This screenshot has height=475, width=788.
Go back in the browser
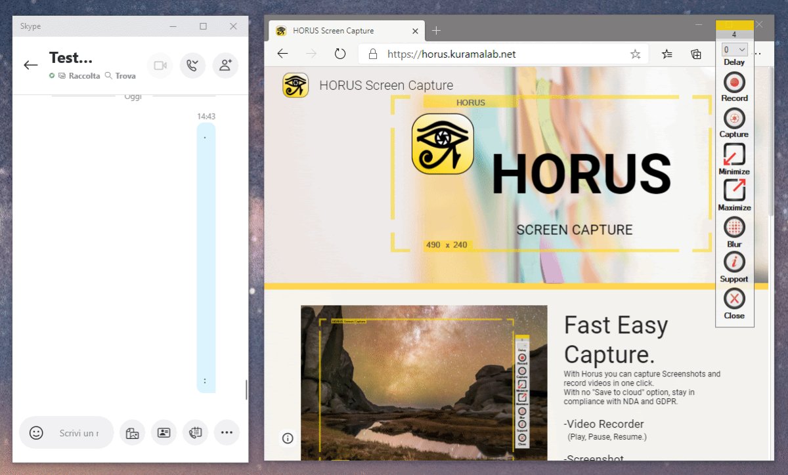click(x=282, y=54)
